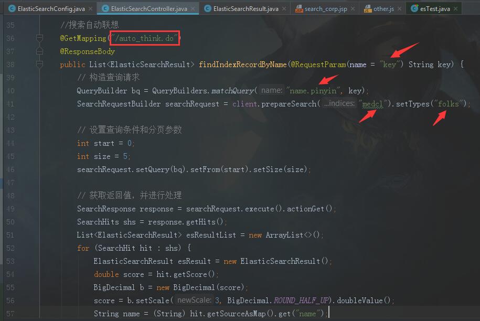Viewport: 480px width, 321px height.
Task: Click the fold end marker on line 37
Action: coord(39,51)
